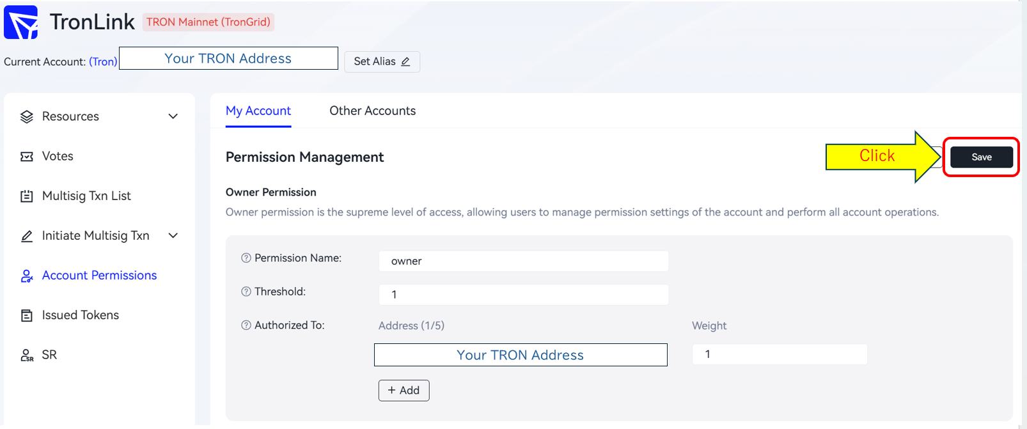Click the TRON Mainnet (TronGrid) network badge
This screenshot has height=429, width=1027.
coord(208,22)
